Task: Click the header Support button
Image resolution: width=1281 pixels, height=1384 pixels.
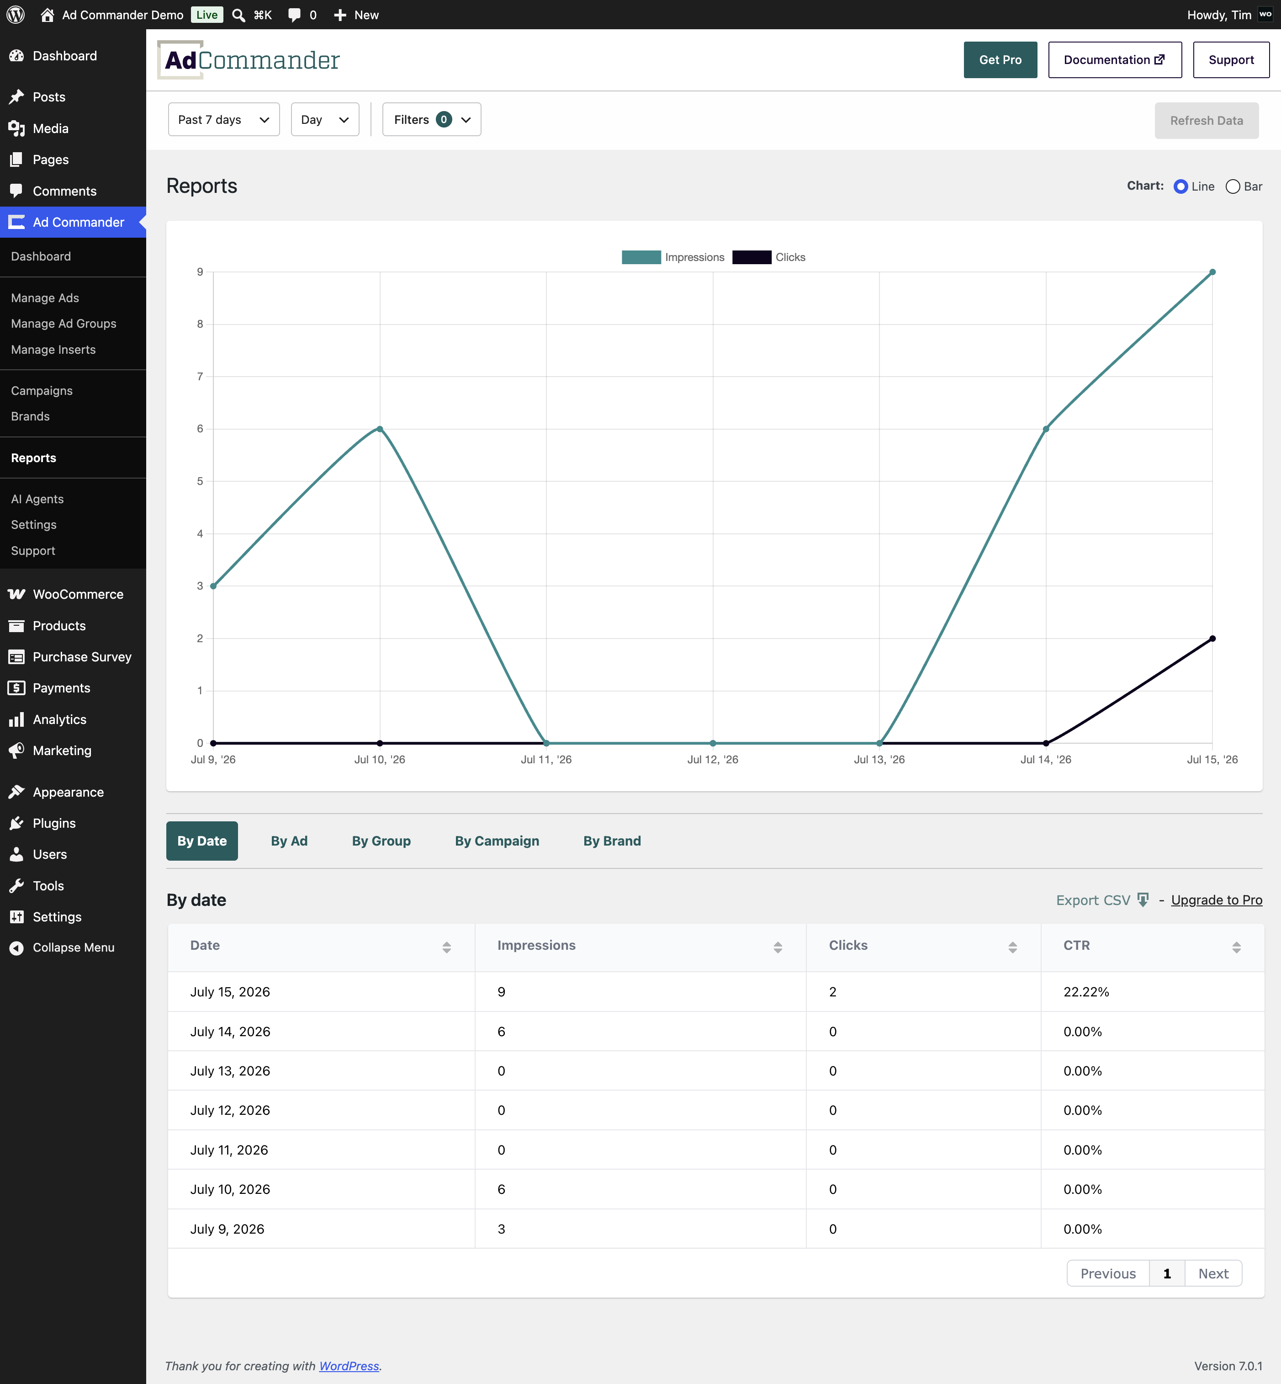Action: coord(1231,59)
